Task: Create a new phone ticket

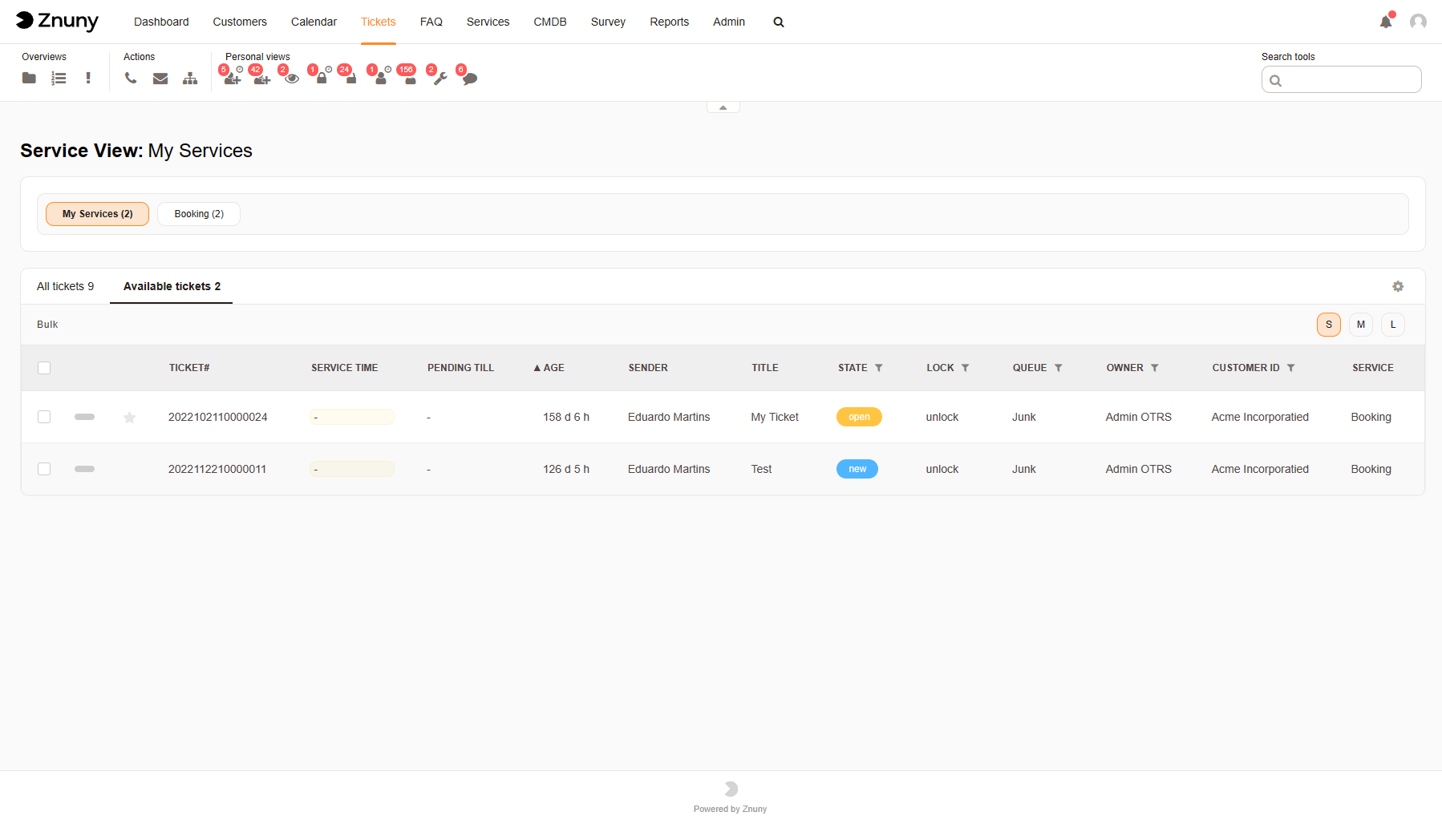Action: tap(131, 78)
